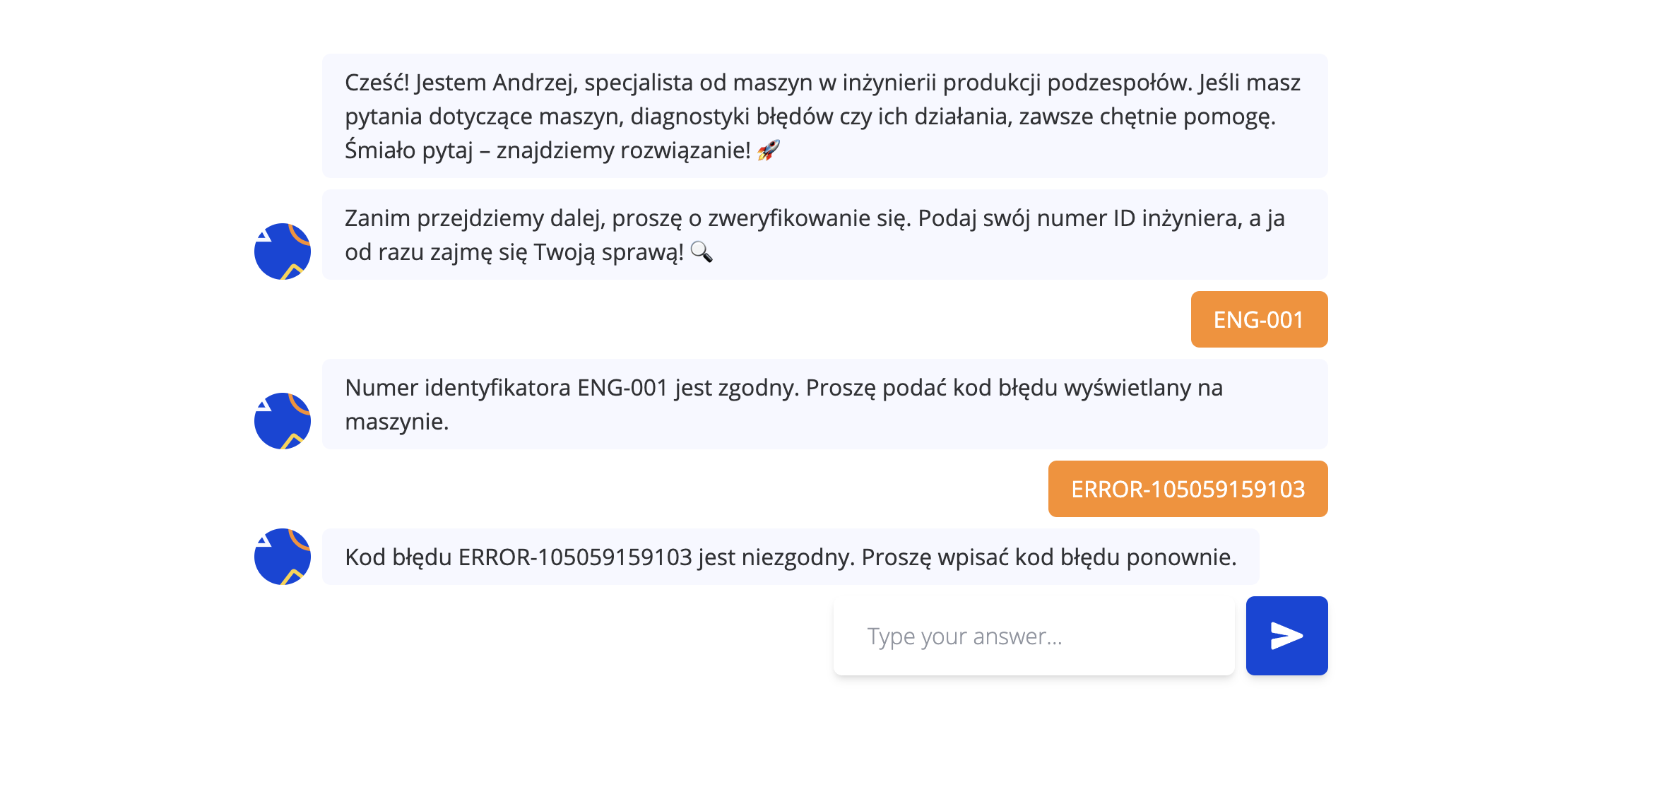Viewport: 1663px width, 811px height.
Task: Click the paper plane inside the blue button
Action: point(1286,635)
